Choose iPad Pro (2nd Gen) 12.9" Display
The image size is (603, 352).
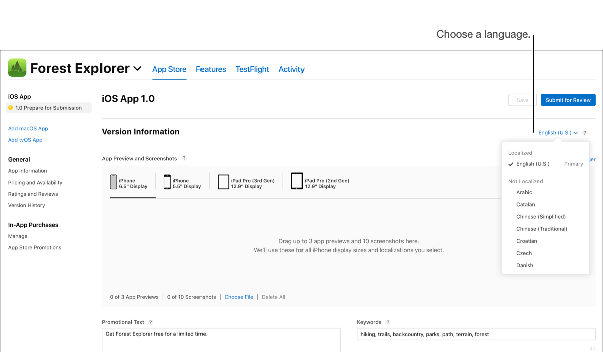click(297, 183)
